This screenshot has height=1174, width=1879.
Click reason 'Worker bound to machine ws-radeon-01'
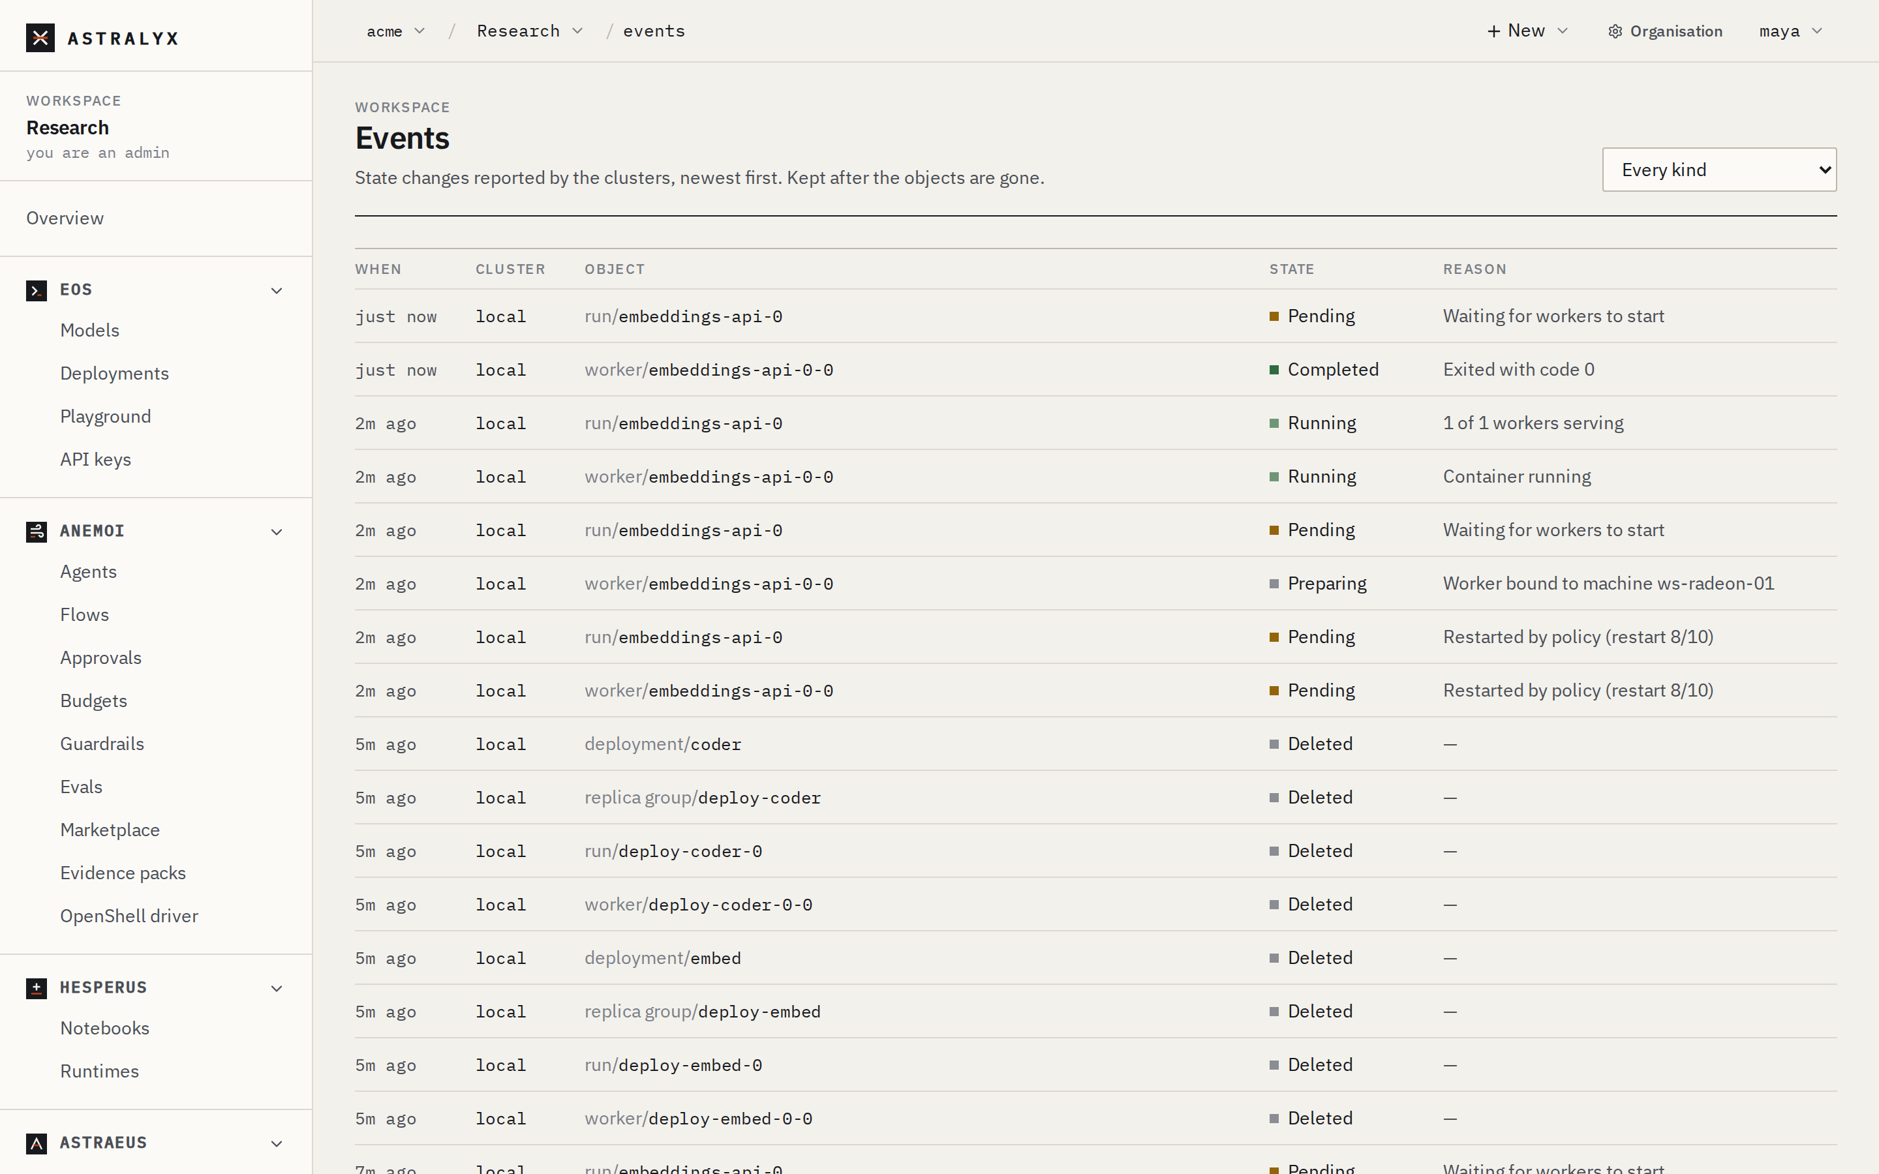click(1609, 583)
